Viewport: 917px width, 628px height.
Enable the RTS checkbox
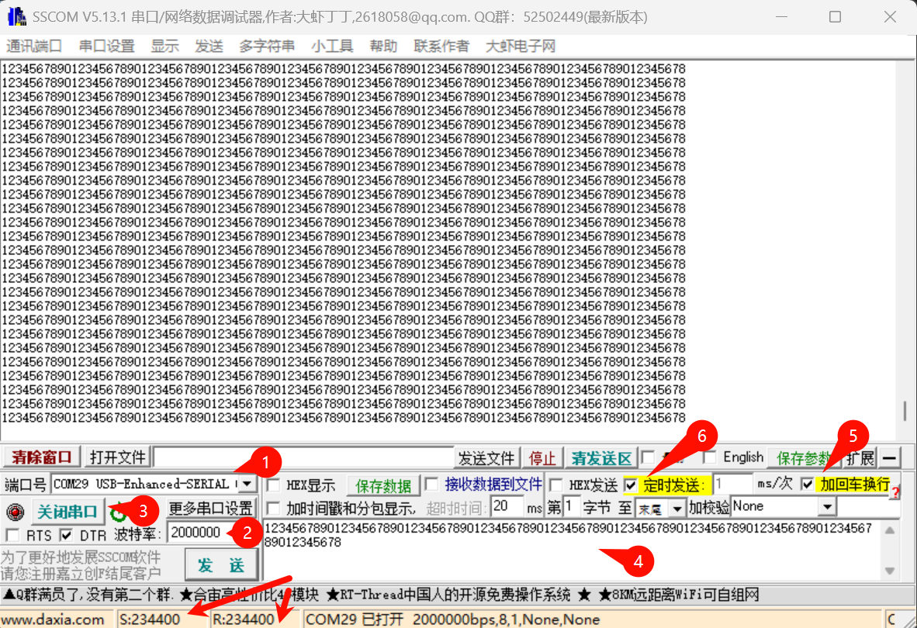12,535
